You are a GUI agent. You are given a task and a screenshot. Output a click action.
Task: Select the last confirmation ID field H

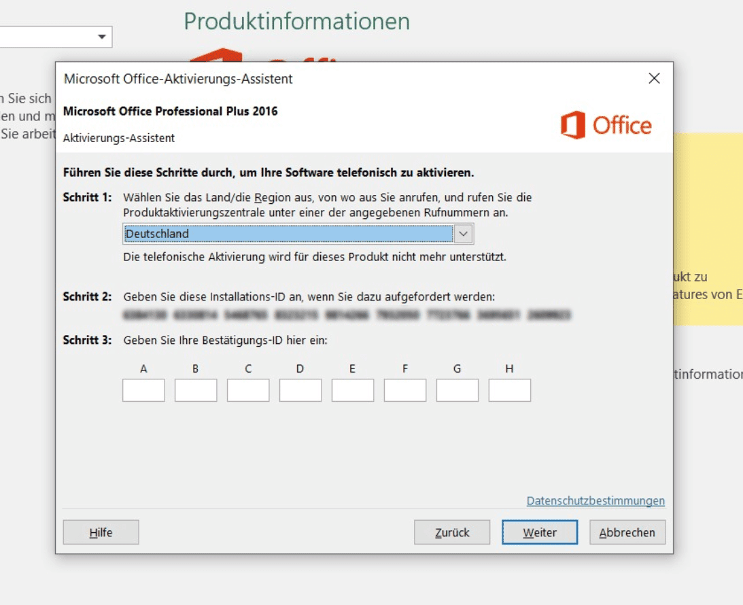tap(510, 390)
